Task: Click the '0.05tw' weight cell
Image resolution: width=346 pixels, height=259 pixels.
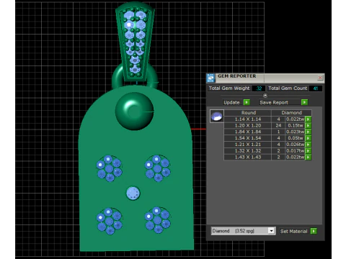Action: [295, 138]
